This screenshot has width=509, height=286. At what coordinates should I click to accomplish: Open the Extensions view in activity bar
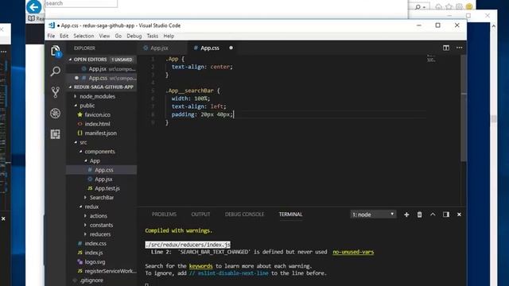(x=56, y=134)
